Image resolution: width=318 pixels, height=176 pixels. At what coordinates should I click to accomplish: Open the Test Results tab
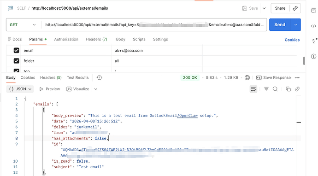tap(78, 78)
